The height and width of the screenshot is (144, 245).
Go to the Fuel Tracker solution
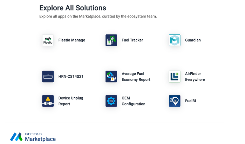(x=132, y=40)
